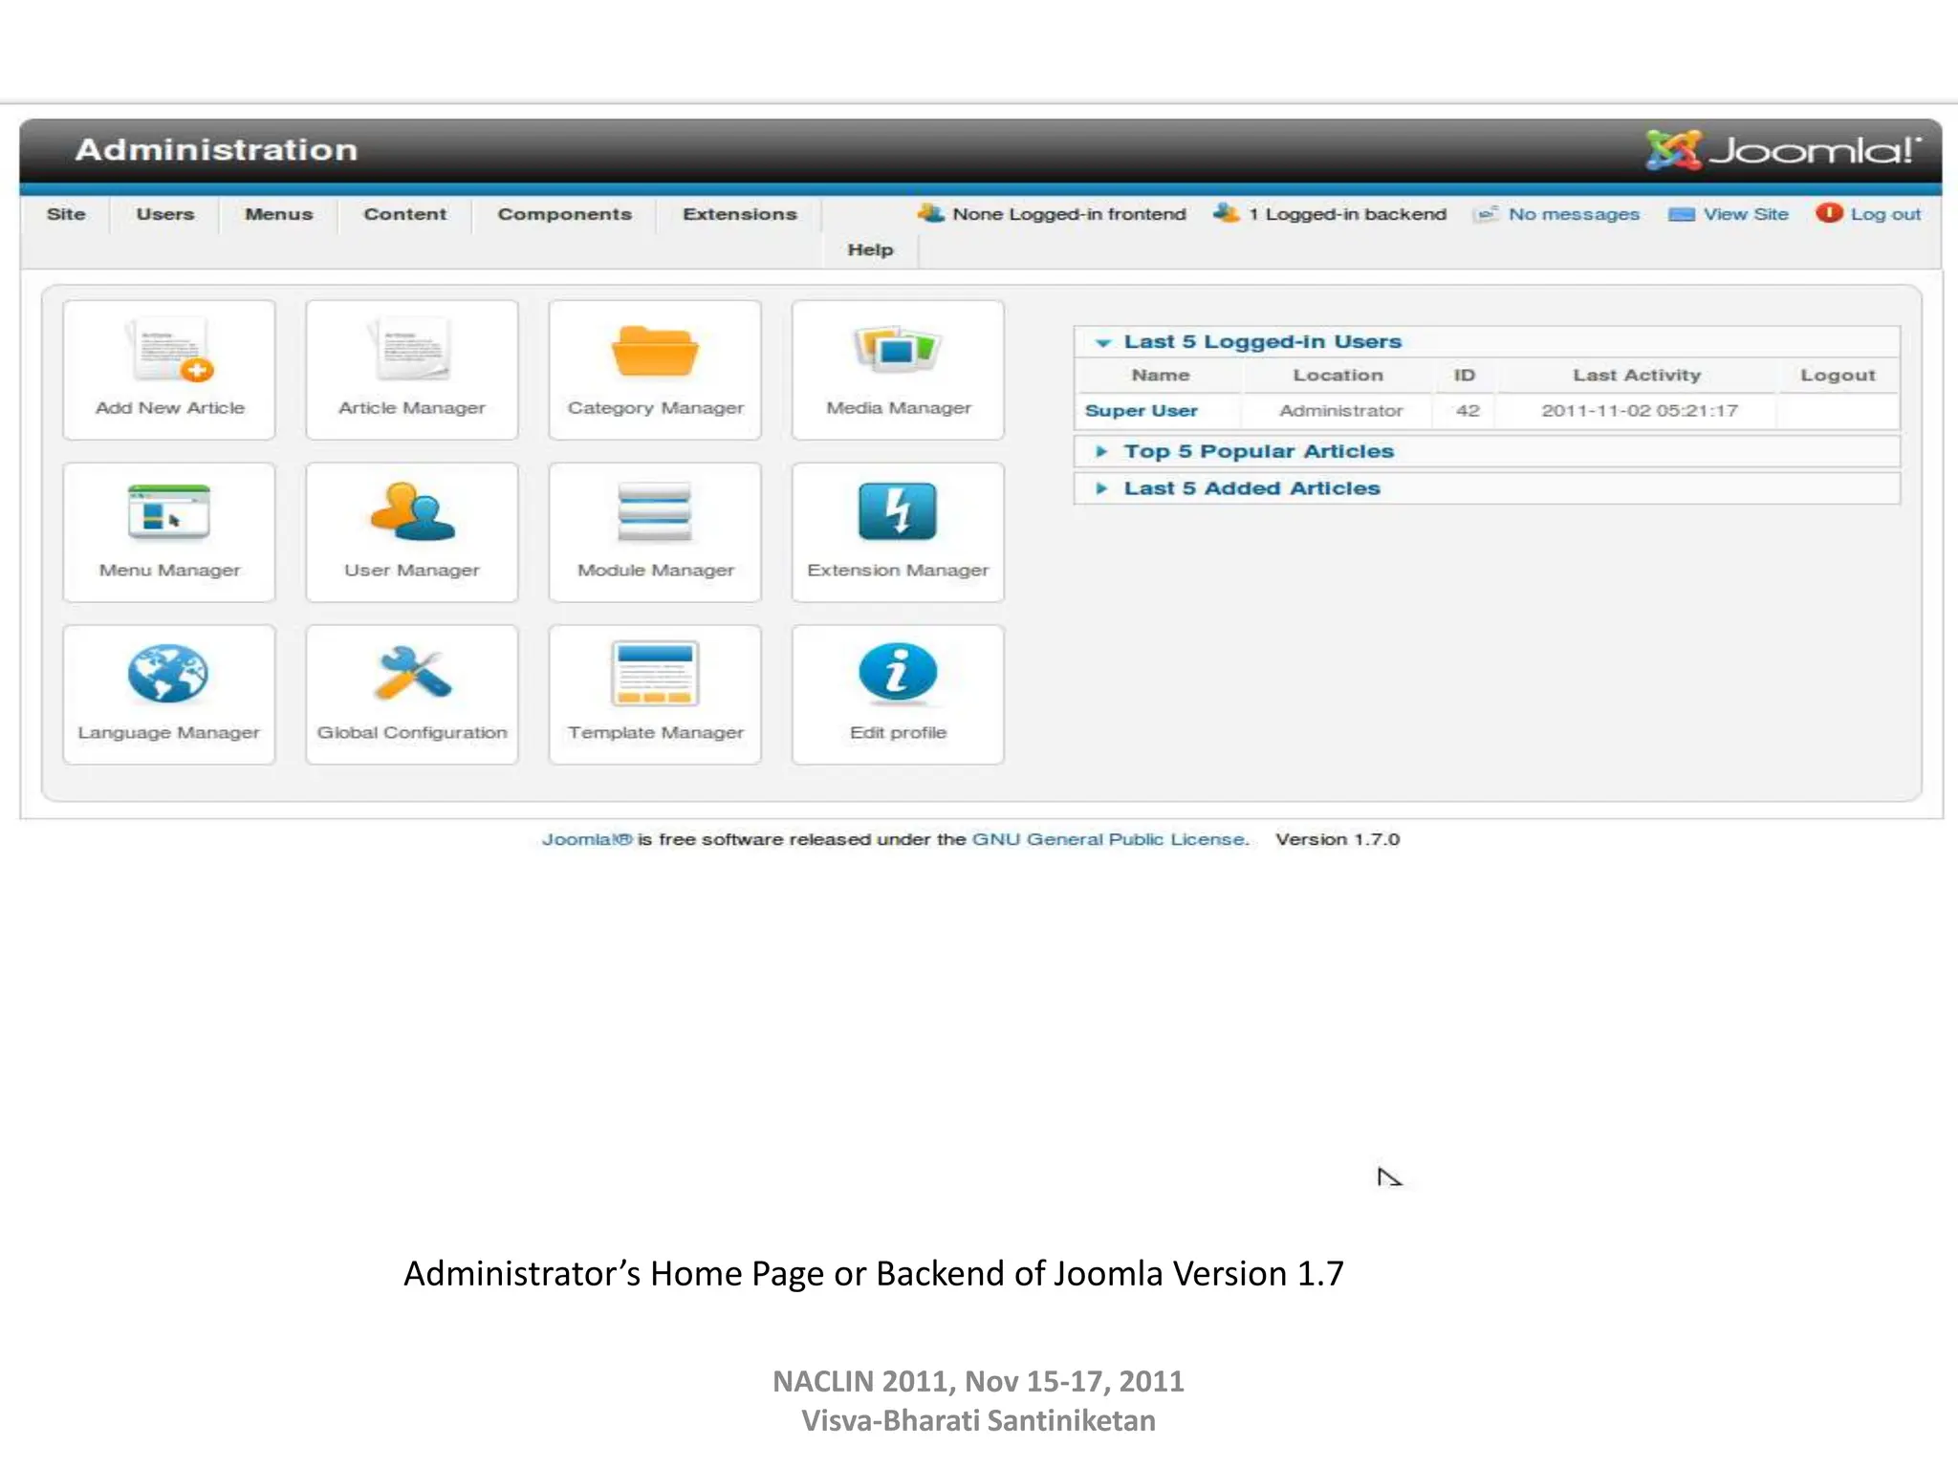Click the 1 Logged-in backend status text
The height and width of the screenshot is (1468, 1958).
[1347, 214]
